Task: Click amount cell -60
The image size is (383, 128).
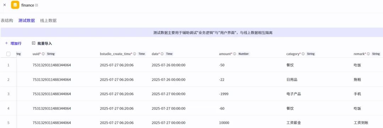Action: 222,109
